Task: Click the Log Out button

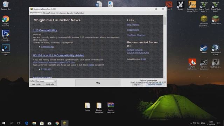Action: point(137,85)
